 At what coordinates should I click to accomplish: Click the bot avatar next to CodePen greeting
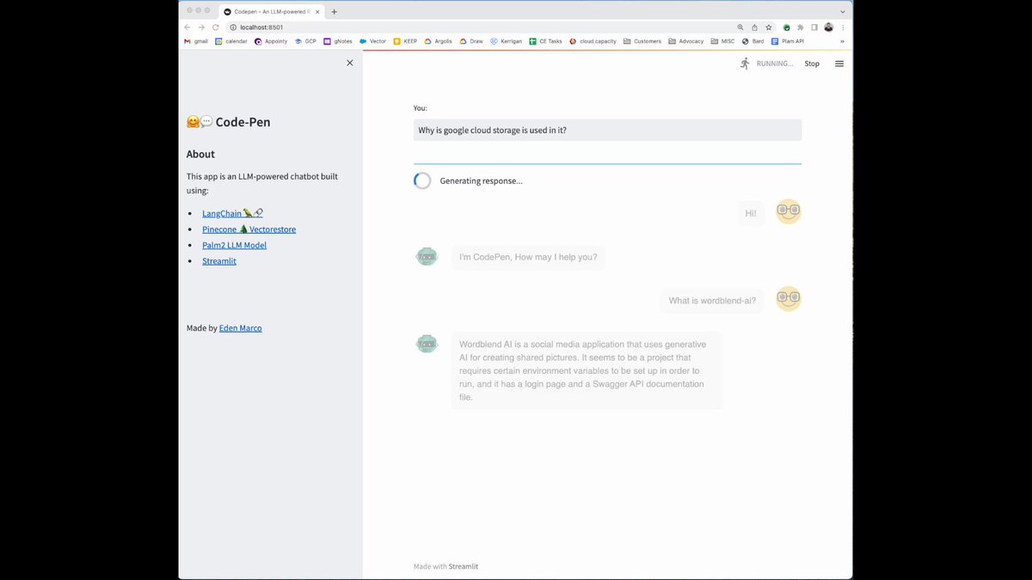pos(427,256)
